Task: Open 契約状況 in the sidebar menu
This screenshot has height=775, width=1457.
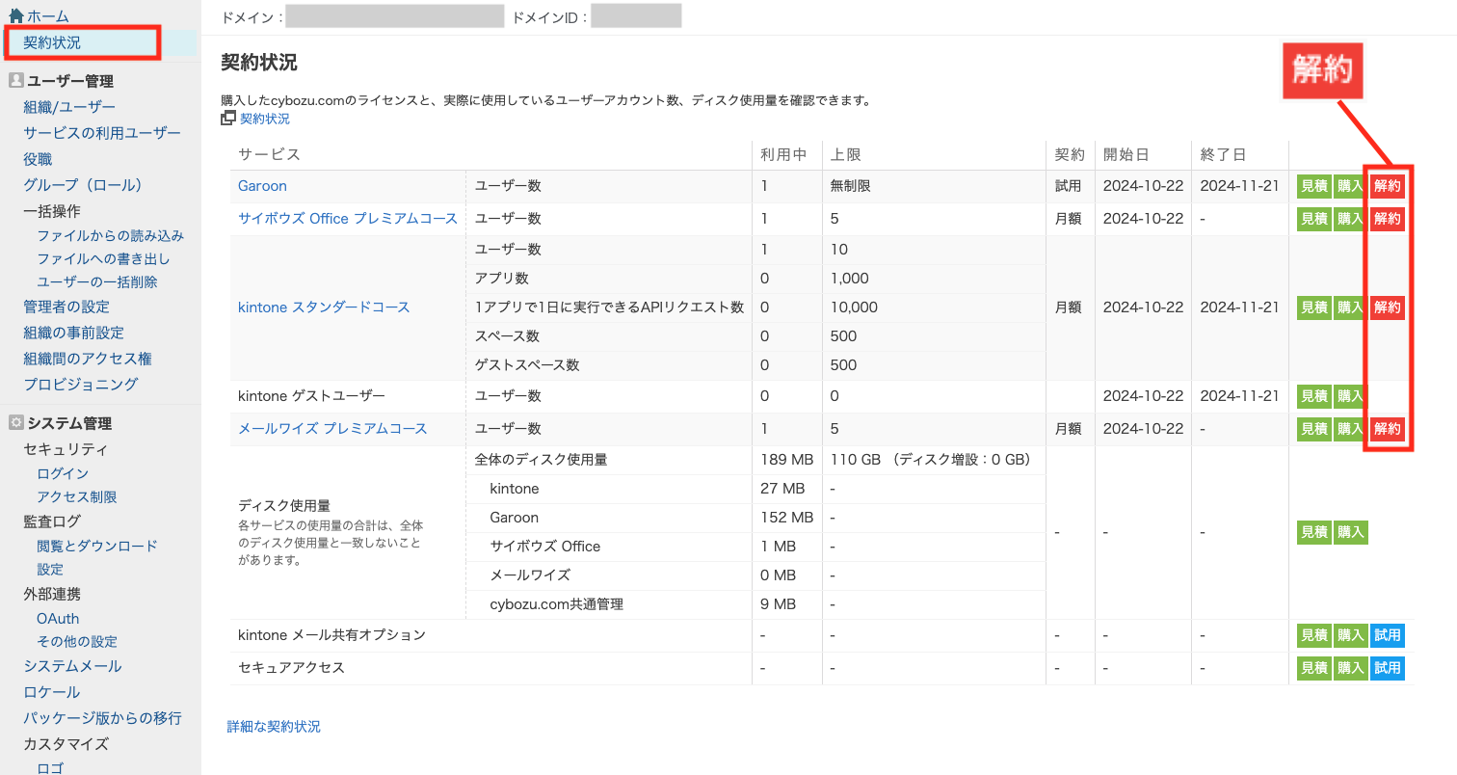Action: 52,42
